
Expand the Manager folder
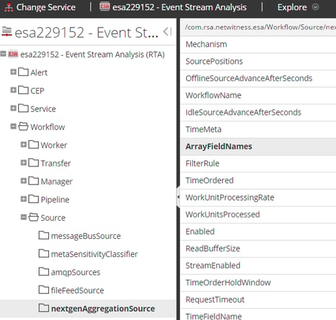(24, 180)
